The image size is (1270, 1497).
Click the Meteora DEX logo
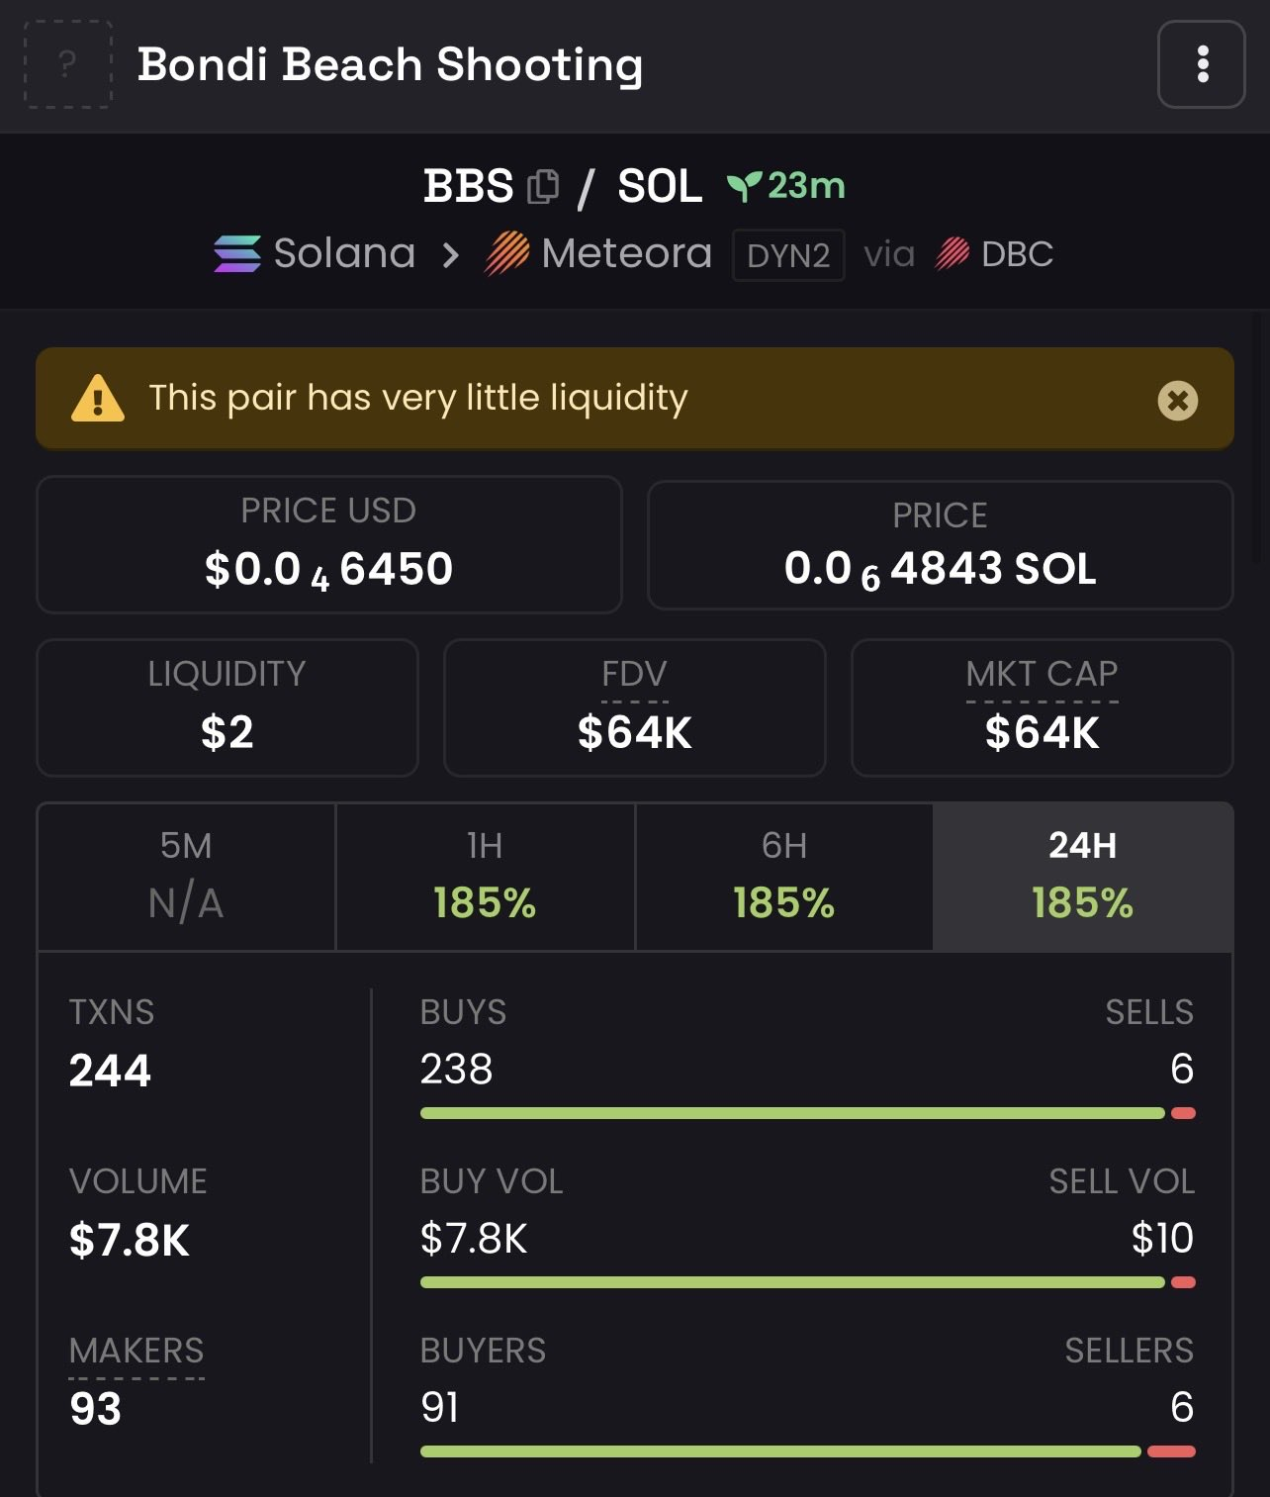[507, 254]
